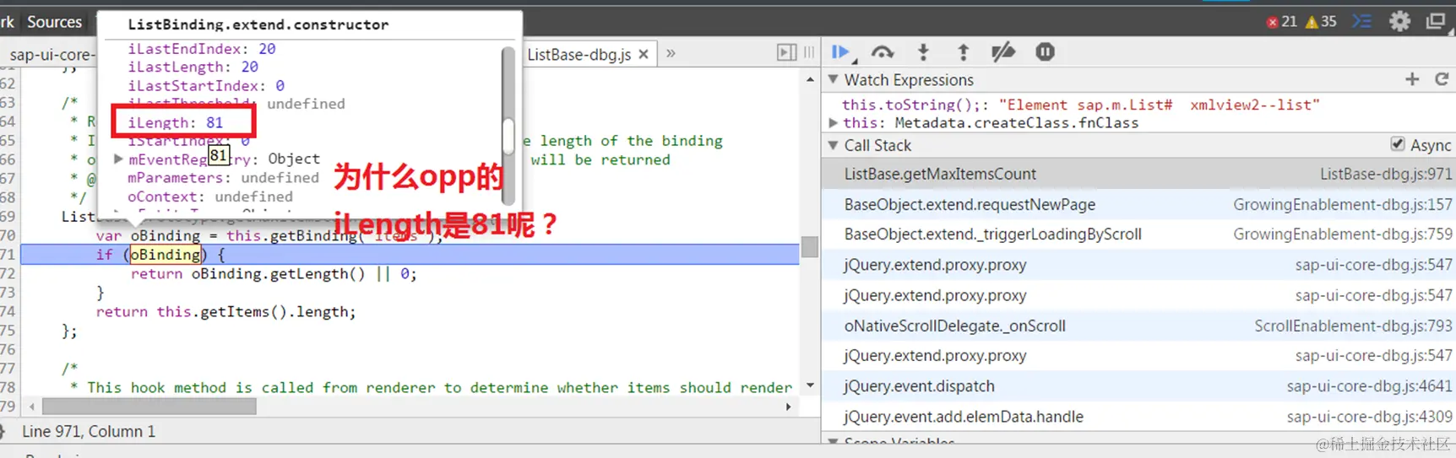
Task: Select the sap-ui-core file tab
Action: pyautogui.click(x=52, y=55)
